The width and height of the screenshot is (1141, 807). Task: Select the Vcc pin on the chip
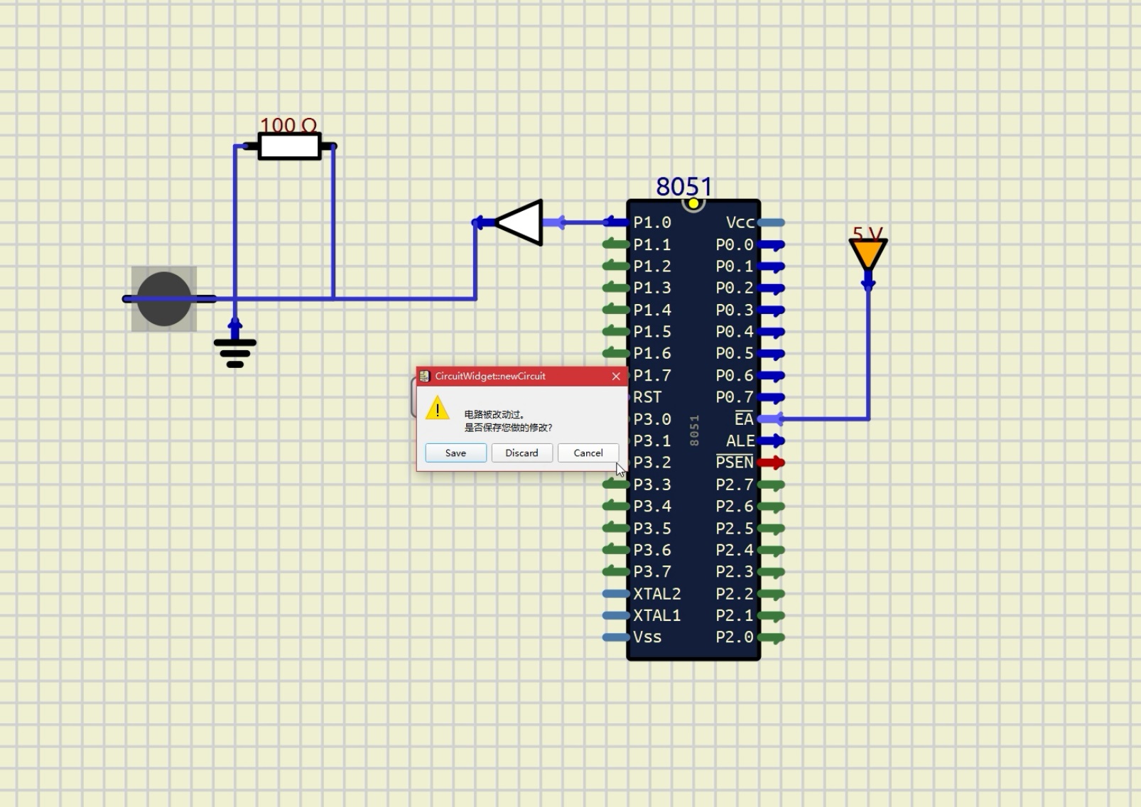pos(772,223)
